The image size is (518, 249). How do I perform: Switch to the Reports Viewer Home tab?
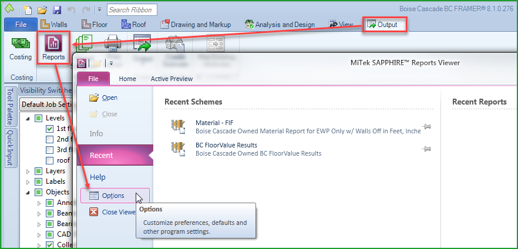click(x=127, y=79)
